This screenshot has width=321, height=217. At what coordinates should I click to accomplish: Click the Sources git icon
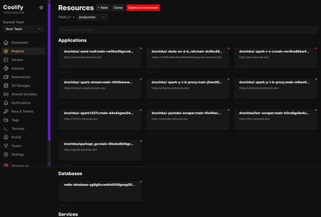(6, 68)
